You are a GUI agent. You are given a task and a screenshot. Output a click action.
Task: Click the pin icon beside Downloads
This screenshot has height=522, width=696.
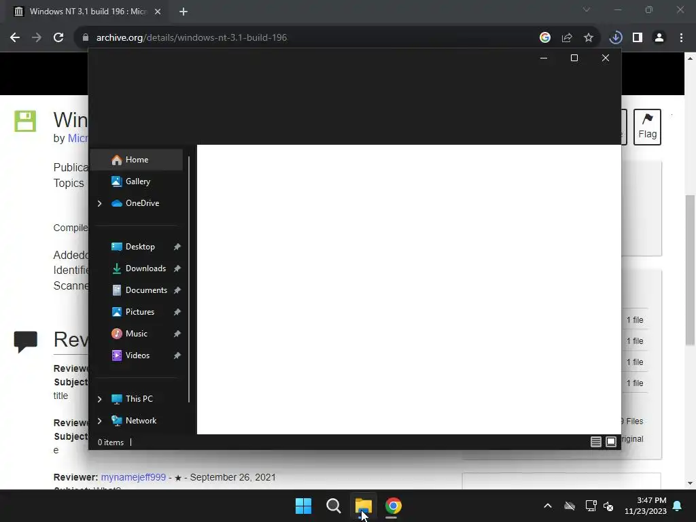pyautogui.click(x=177, y=268)
